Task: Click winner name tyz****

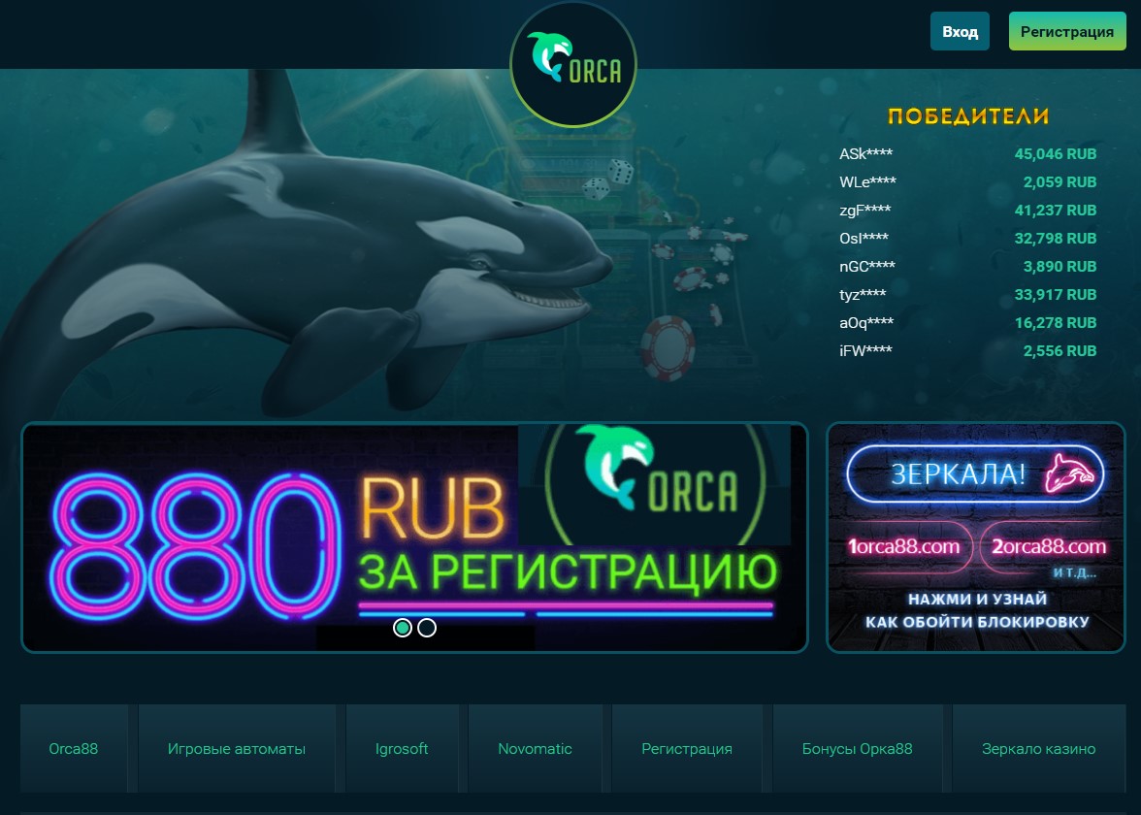Action: (x=863, y=295)
